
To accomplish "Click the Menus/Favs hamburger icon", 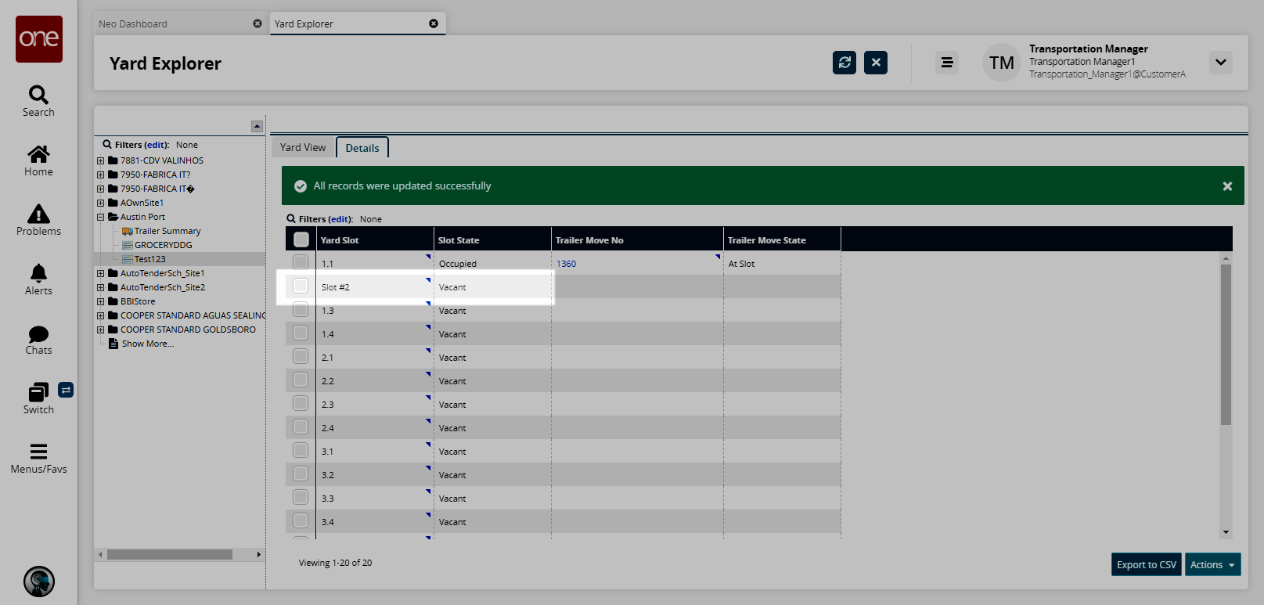I will click(x=38, y=452).
